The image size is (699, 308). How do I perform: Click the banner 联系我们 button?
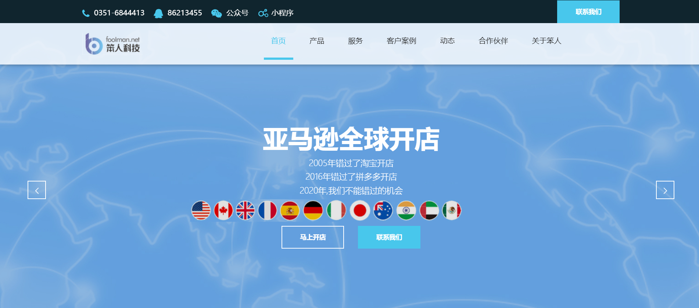pyautogui.click(x=389, y=237)
